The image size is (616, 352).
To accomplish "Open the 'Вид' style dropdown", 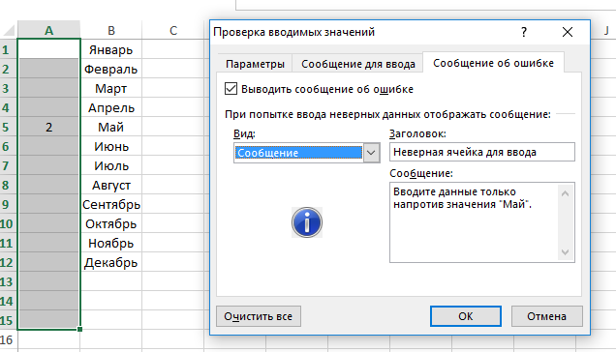I will coord(371,153).
